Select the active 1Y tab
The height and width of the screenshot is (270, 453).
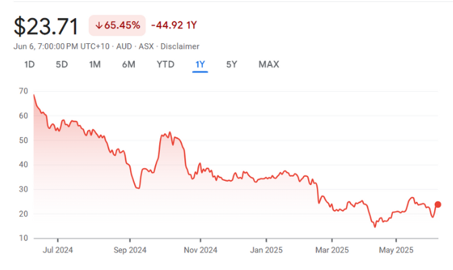200,65
